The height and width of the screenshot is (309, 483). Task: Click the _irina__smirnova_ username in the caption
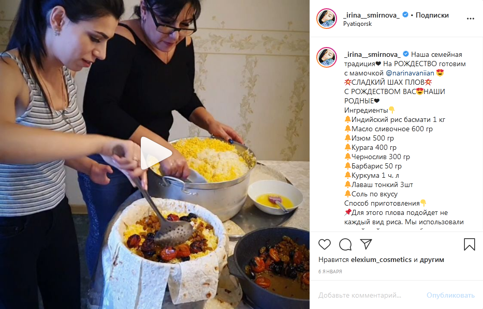click(x=372, y=54)
